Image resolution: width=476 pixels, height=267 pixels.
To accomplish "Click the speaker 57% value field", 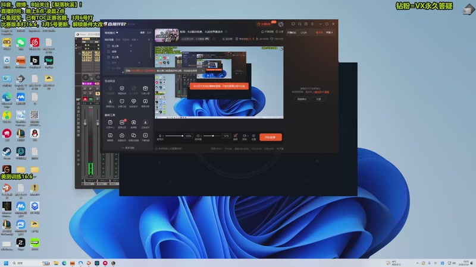I will (x=226, y=136).
